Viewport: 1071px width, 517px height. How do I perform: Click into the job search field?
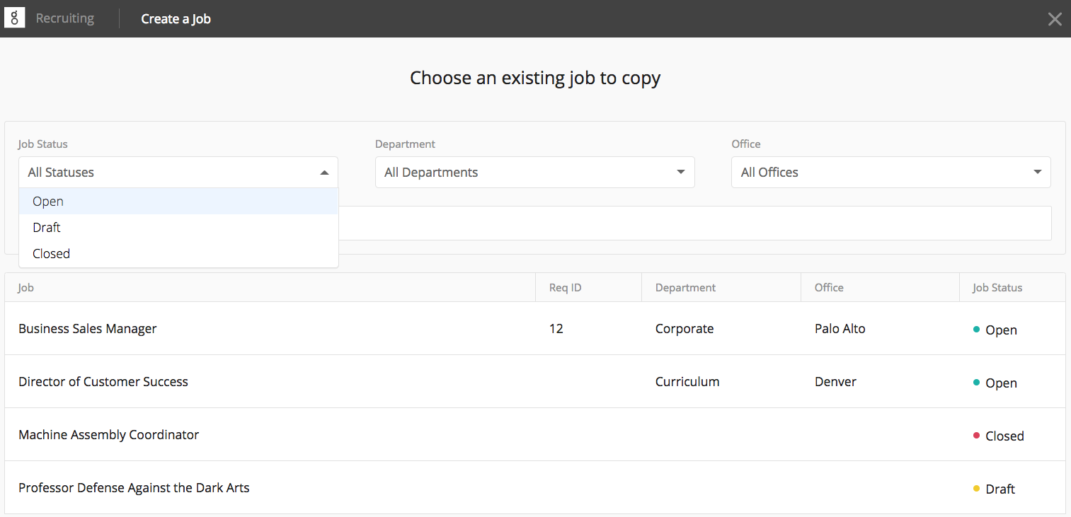(x=695, y=223)
